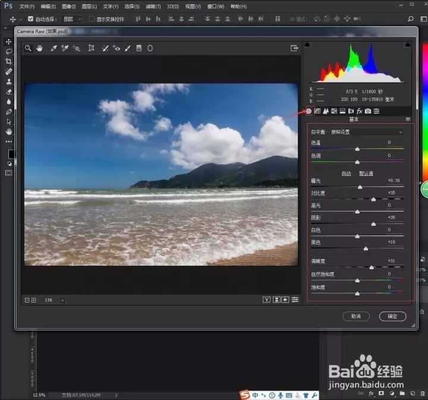Screen dimensions: 428x400
Task: Toggle current panel settings preview icon
Action: (x=295, y=300)
